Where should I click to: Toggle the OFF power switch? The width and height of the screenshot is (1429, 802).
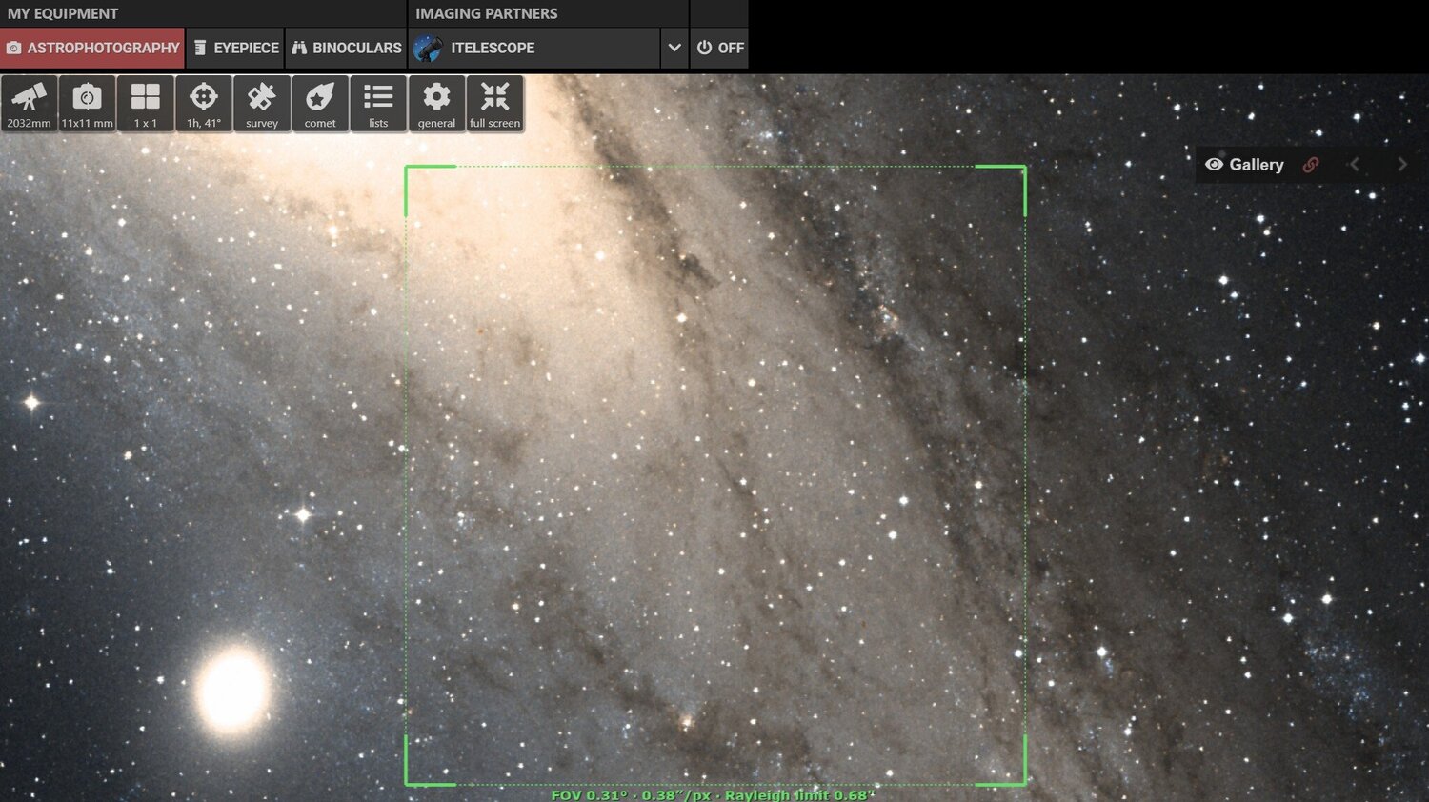click(719, 48)
